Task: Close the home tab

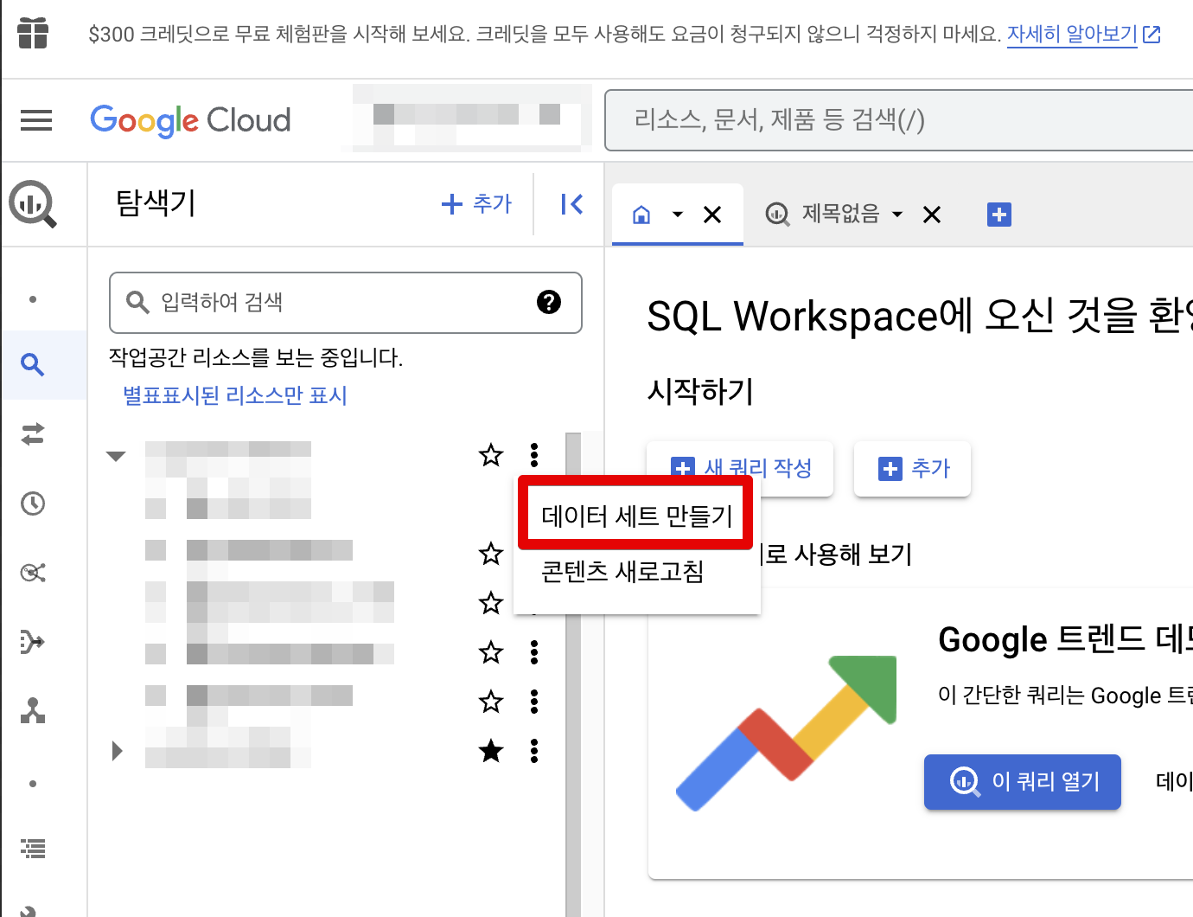Action: coord(712,215)
